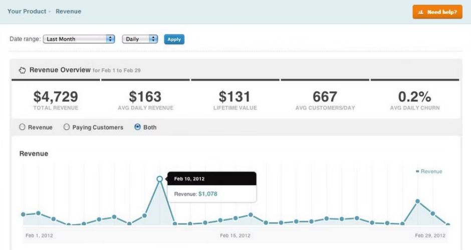Click the Your Product breadcrumb link
The image size is (471, 250).
[x=27, y=11]
